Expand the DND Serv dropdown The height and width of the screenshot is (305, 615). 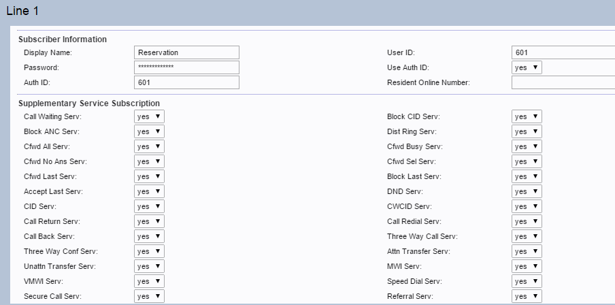(527, 191)
